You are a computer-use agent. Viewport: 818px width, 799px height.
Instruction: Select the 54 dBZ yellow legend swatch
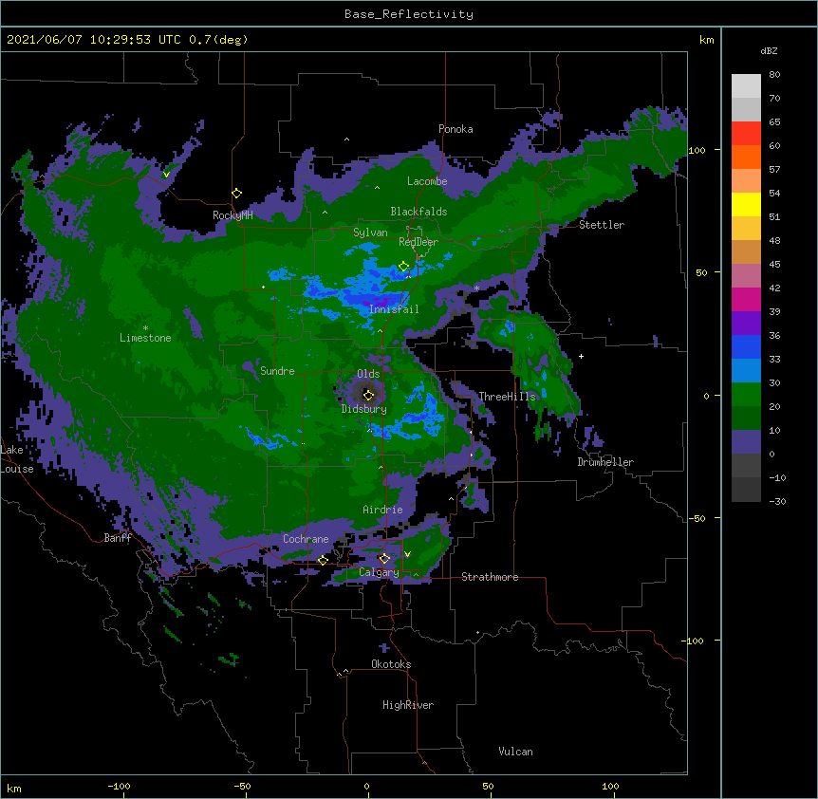[x=746, y=204]
